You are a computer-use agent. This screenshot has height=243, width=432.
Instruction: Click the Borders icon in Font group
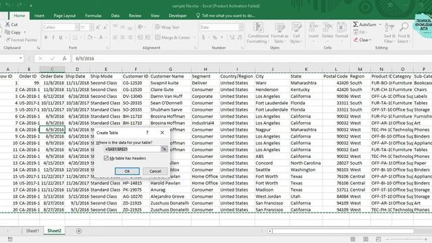[x=75, y=37]
